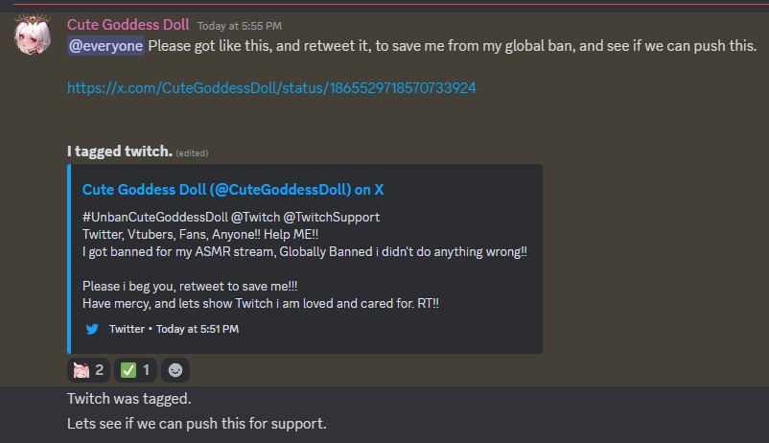Toggle the green checkmark reaction
This screenshot has height=443, width=769.
click(135, 370)
